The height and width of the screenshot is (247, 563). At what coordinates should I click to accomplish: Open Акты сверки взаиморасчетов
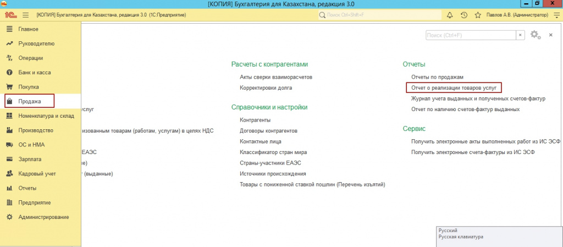[x=276, y=77]
